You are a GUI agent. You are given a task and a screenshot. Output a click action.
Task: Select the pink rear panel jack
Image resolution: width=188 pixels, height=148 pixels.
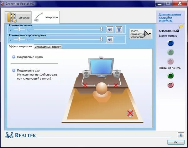(170, 61)
